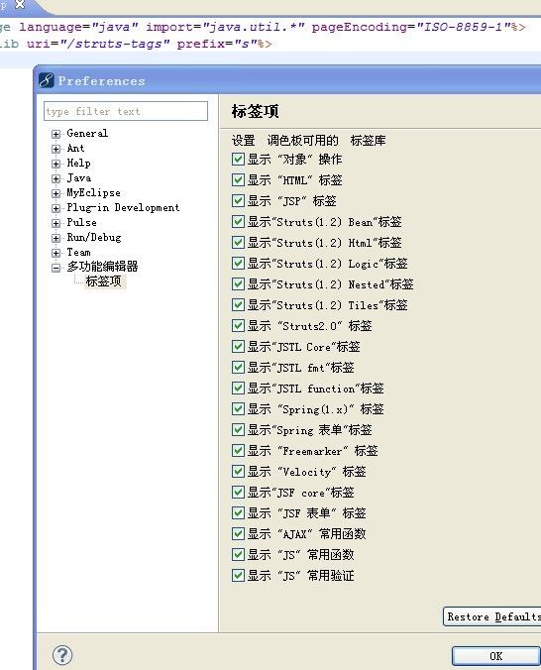The width and height of the screenshot is (541, 670).
Task: Toggle Velocity tags checkbox
Action: click(238, 472)
